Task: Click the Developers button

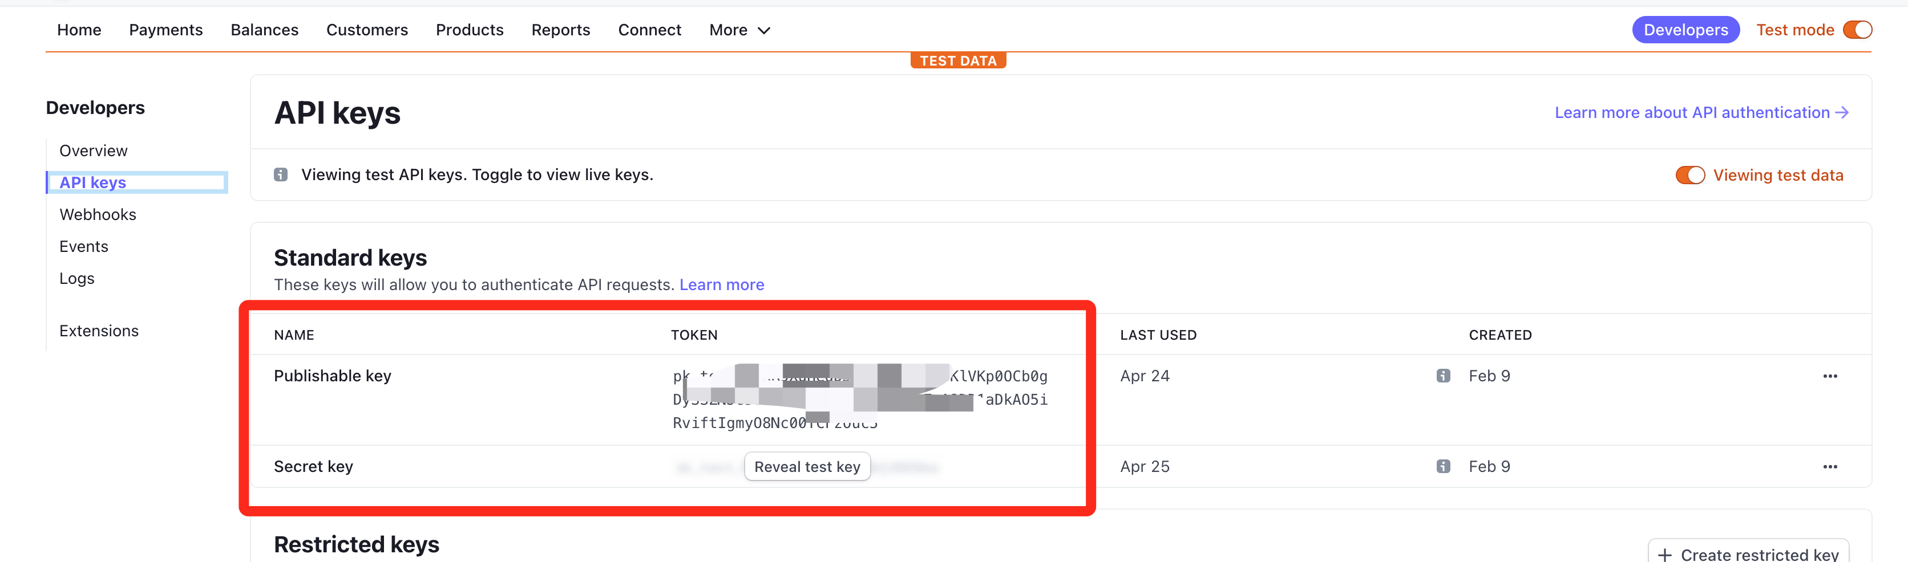Action: [1685, 30]
